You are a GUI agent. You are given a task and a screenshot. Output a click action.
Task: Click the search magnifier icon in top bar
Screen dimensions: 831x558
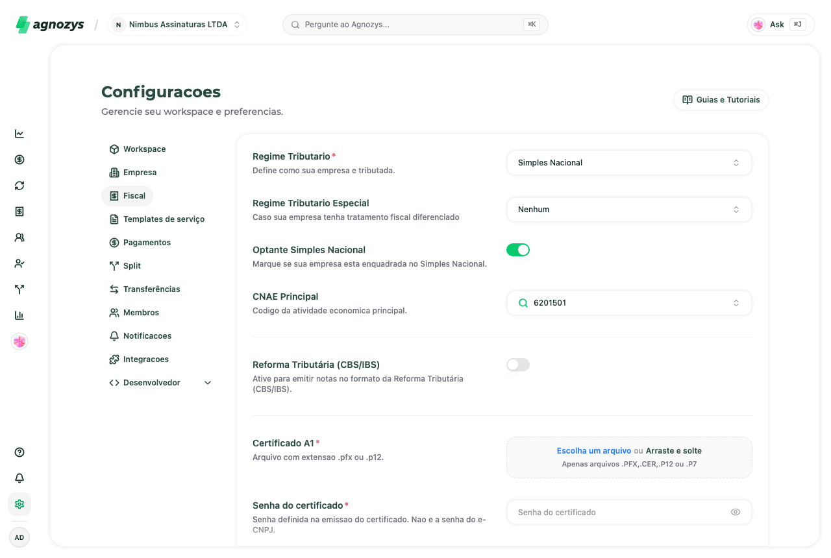[x=295, y=25]
